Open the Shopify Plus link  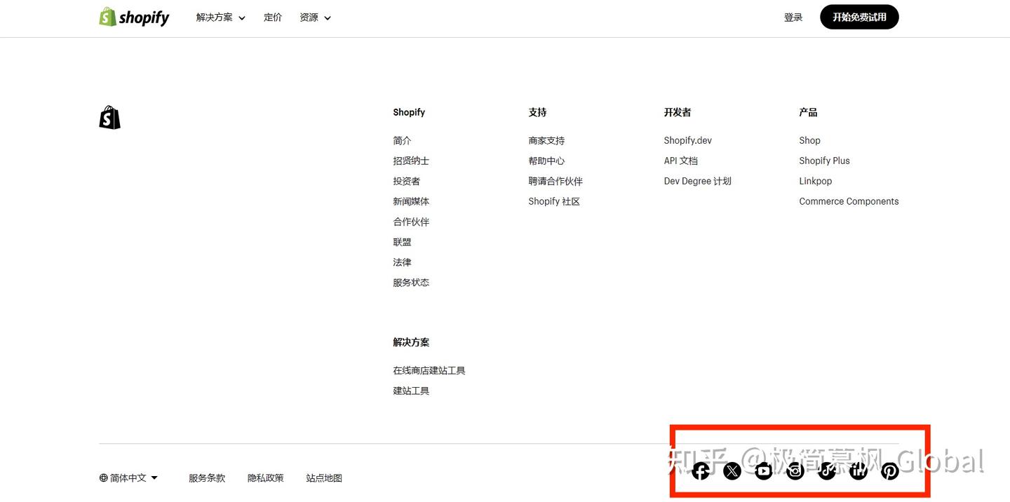[x=824, y=161]
